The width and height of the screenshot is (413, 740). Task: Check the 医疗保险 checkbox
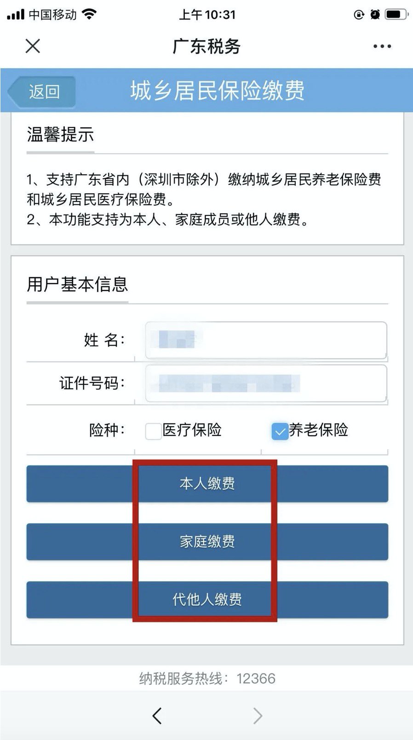coord(153,431)
